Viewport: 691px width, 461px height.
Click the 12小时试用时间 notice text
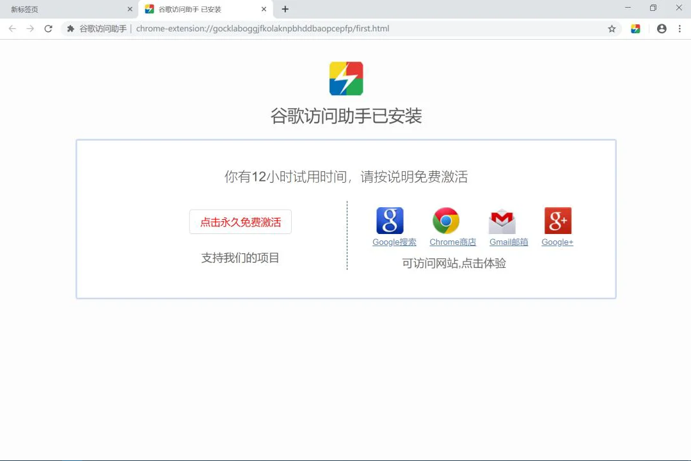point(346,176)
